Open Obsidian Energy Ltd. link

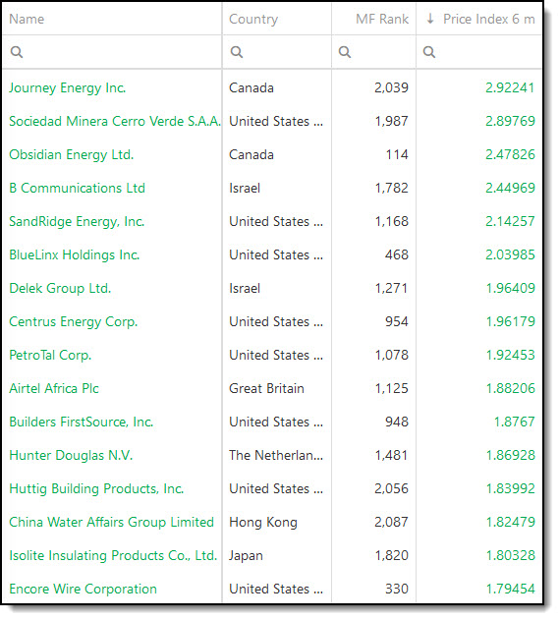point(72,154)
